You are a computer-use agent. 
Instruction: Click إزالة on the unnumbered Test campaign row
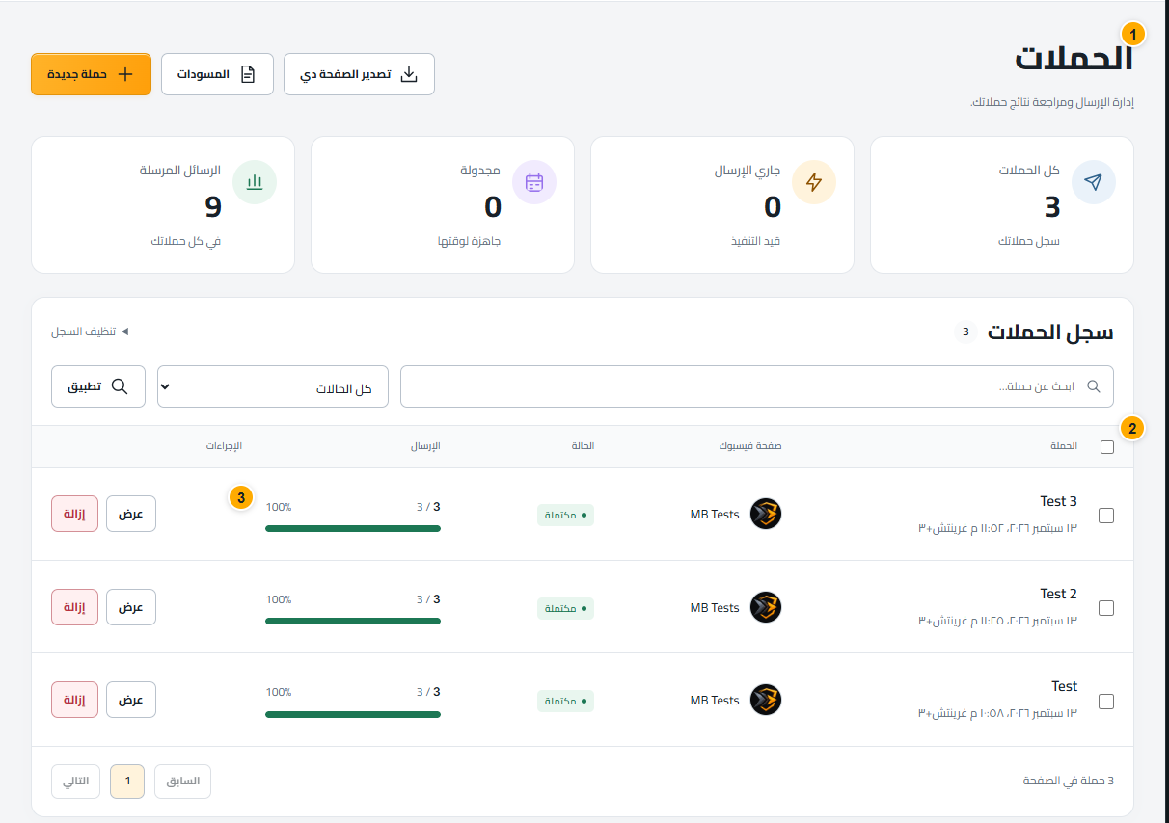pyautogui.click(x=74, y=700)
